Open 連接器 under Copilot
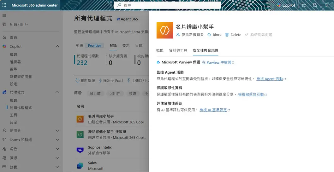The width and height of the screenshot is (334, 172). coord(15,62)
